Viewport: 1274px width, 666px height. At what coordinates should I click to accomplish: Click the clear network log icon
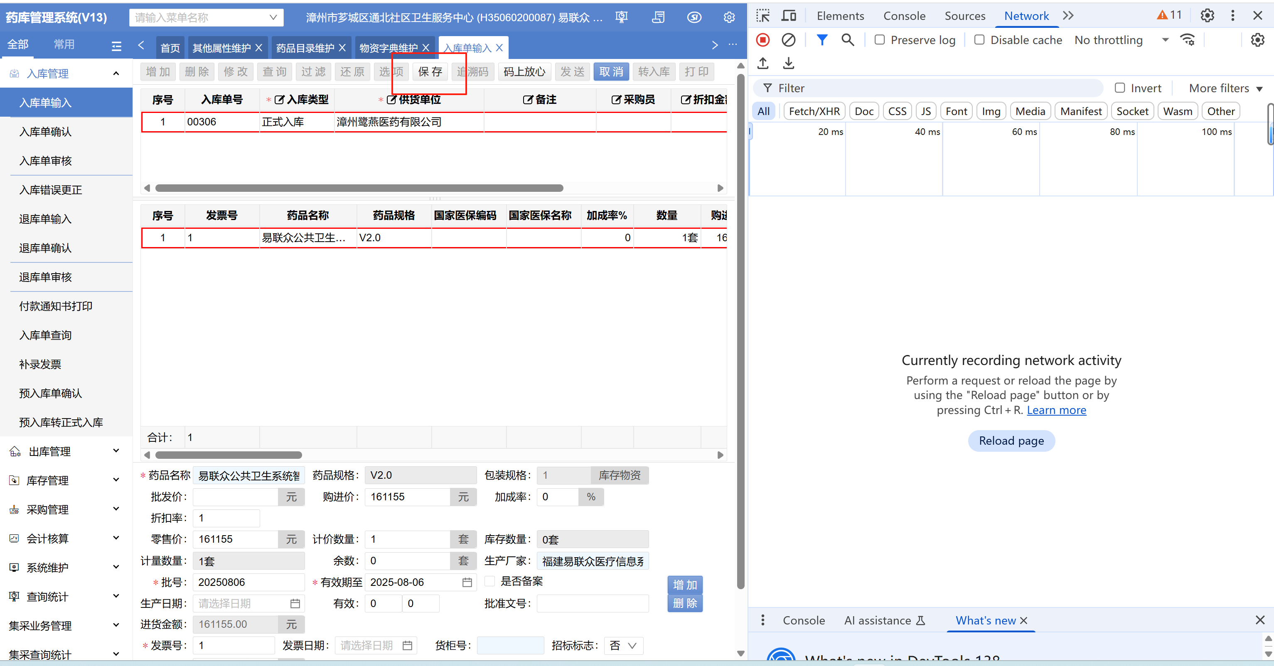click(788, 39)
